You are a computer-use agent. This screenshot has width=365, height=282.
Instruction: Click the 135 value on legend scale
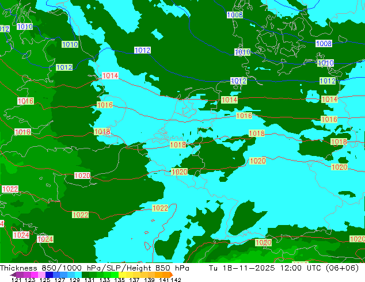click(x=111, y=280)
